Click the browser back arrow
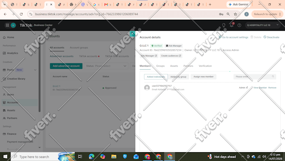The image size is (285, 161). coord(5,14)
